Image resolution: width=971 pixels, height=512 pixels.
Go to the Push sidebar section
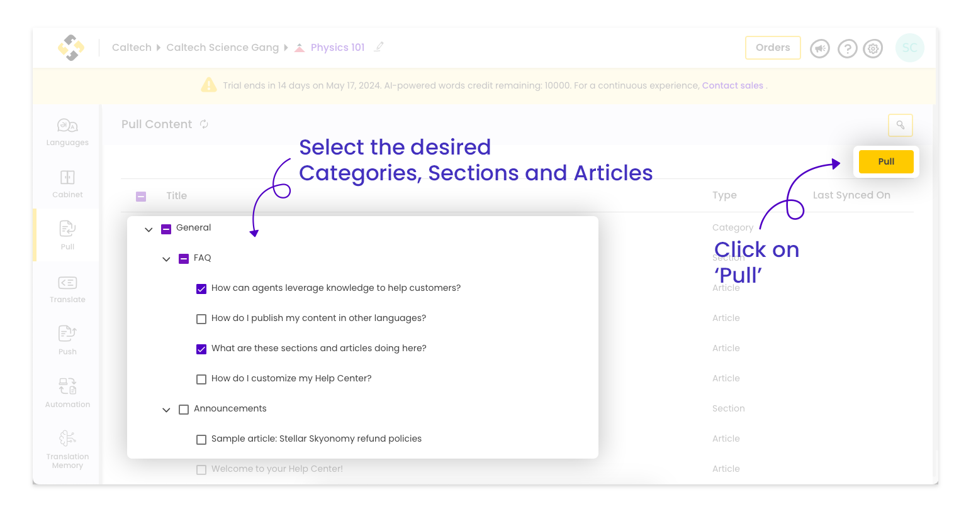[67, 340]
